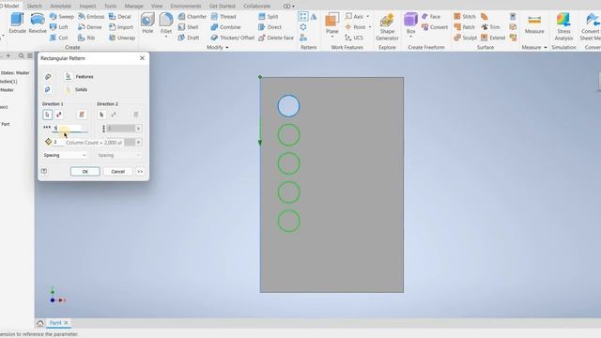Open the Shape Generator

coord(387,27)
